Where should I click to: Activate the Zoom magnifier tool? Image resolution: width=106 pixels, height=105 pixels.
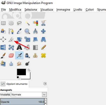(27, 31)
